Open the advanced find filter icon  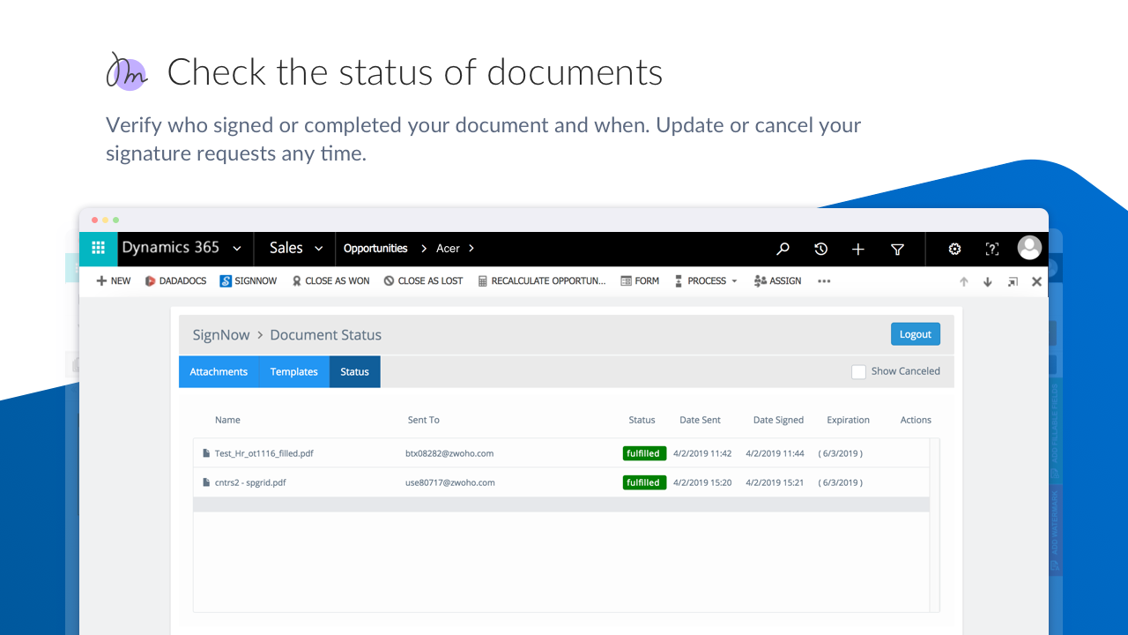[x=897, y=250]
